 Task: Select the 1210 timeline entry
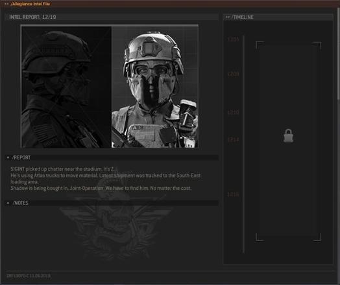[x=234, y=112]
